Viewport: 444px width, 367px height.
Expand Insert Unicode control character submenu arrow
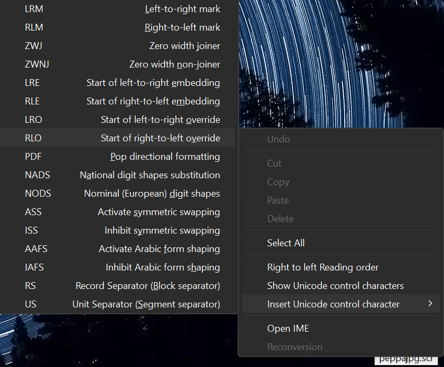(430, 304)
